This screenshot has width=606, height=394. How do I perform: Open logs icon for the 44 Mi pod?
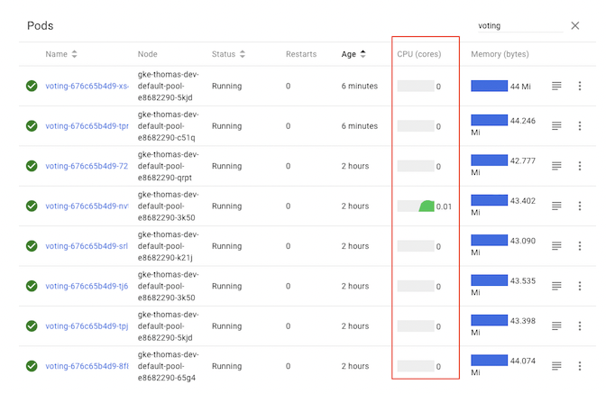coord(557,87)
